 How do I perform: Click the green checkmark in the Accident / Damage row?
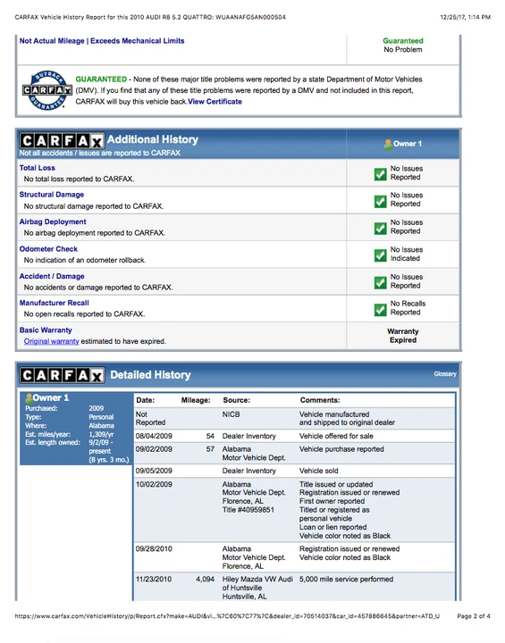(x=380, y=282)
